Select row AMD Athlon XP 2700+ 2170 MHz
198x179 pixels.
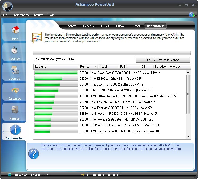pos(110,125)
